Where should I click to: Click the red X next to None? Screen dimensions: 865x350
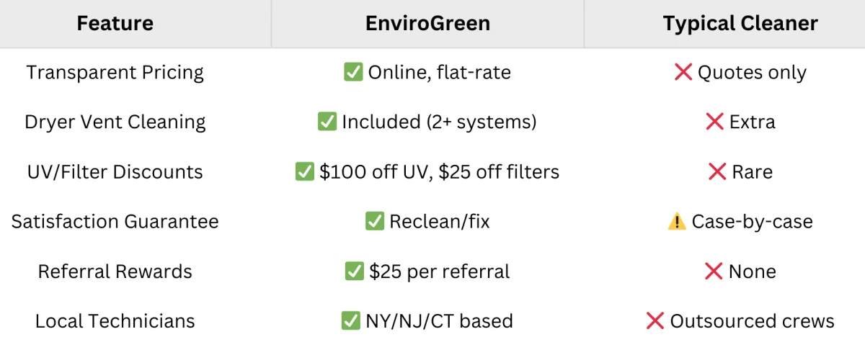coord(714,271)
